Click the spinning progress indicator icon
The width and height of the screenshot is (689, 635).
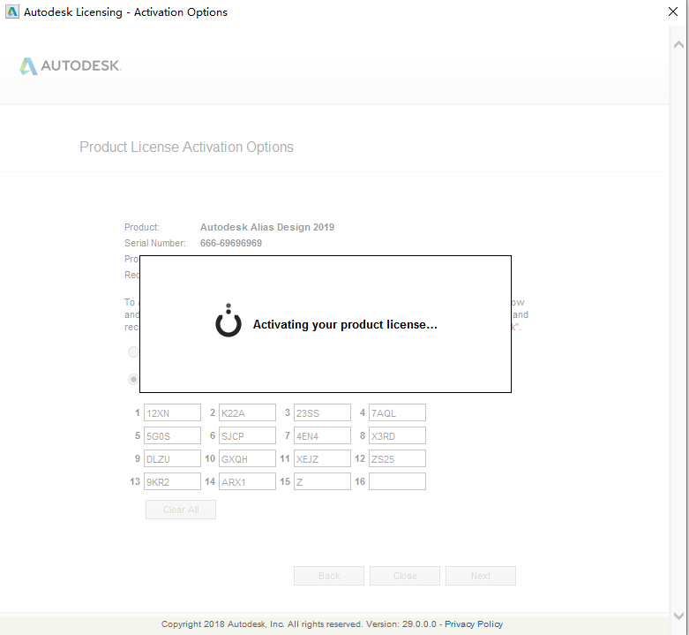tap(228, 321)
